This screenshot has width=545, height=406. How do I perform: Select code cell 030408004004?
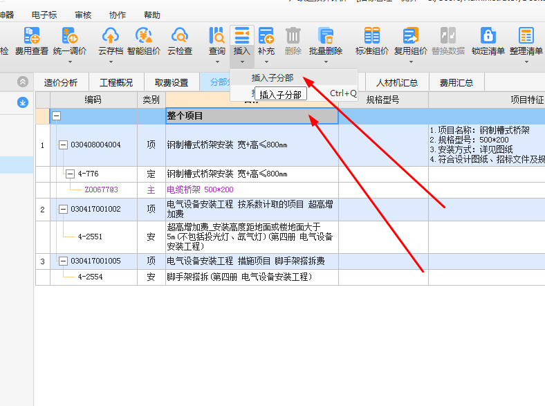click(95, 145)
